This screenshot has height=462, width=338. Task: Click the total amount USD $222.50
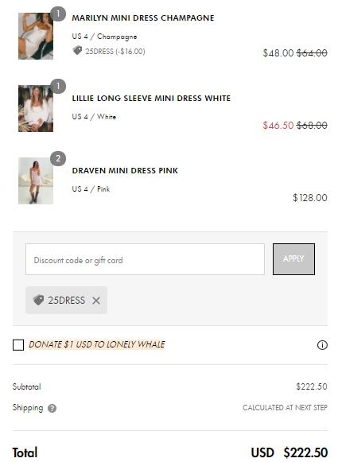click(289, 453)
